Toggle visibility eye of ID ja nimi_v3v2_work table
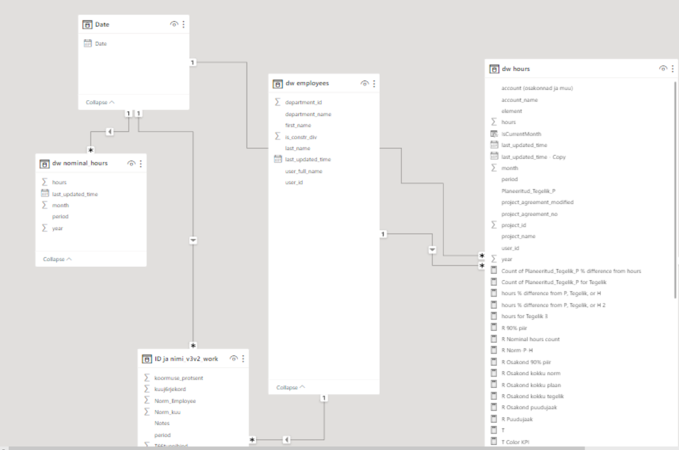Image resolution: width=679 pixels, height=450 pixels. pyautogui.click(x=234, y=359)
